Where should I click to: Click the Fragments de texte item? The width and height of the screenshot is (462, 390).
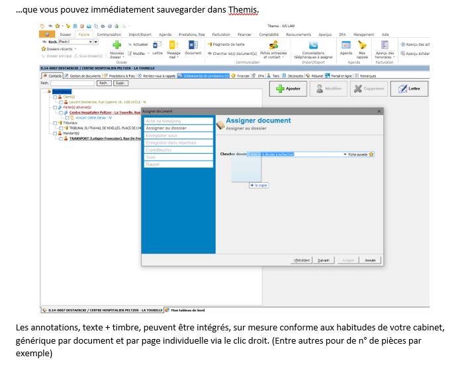click(x=226, y=44)
